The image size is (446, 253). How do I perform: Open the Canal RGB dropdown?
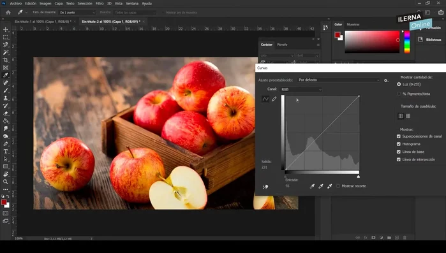(x=301, y=89)
